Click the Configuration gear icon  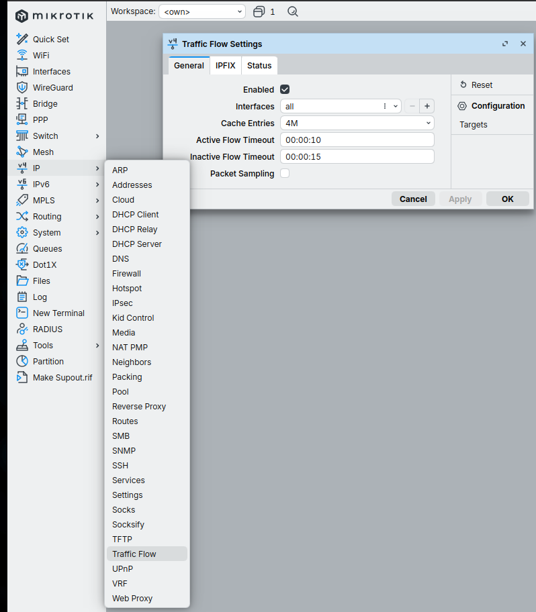(462, 106)
